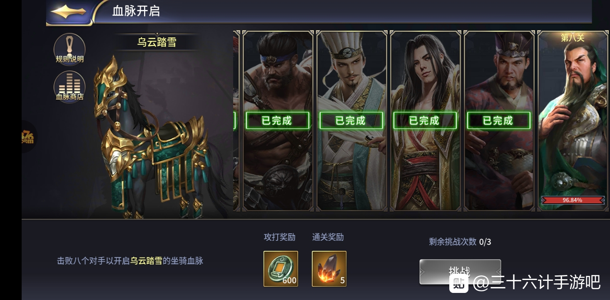Open 血脉商店 shop icon
The width and height of the screenshot is (610, 300).
(x=70, y=86)
